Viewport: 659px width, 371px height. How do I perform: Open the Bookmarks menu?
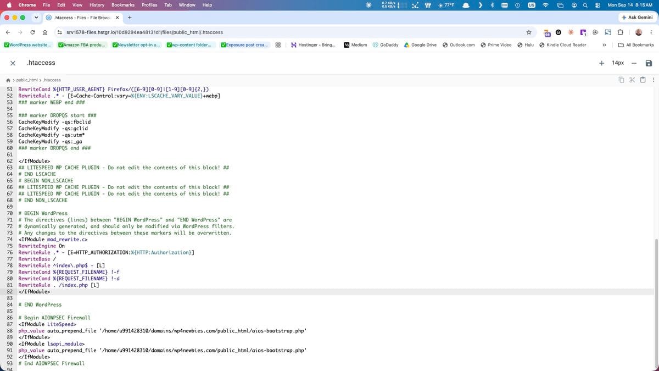pyautogui.click(x=123, y=5)
